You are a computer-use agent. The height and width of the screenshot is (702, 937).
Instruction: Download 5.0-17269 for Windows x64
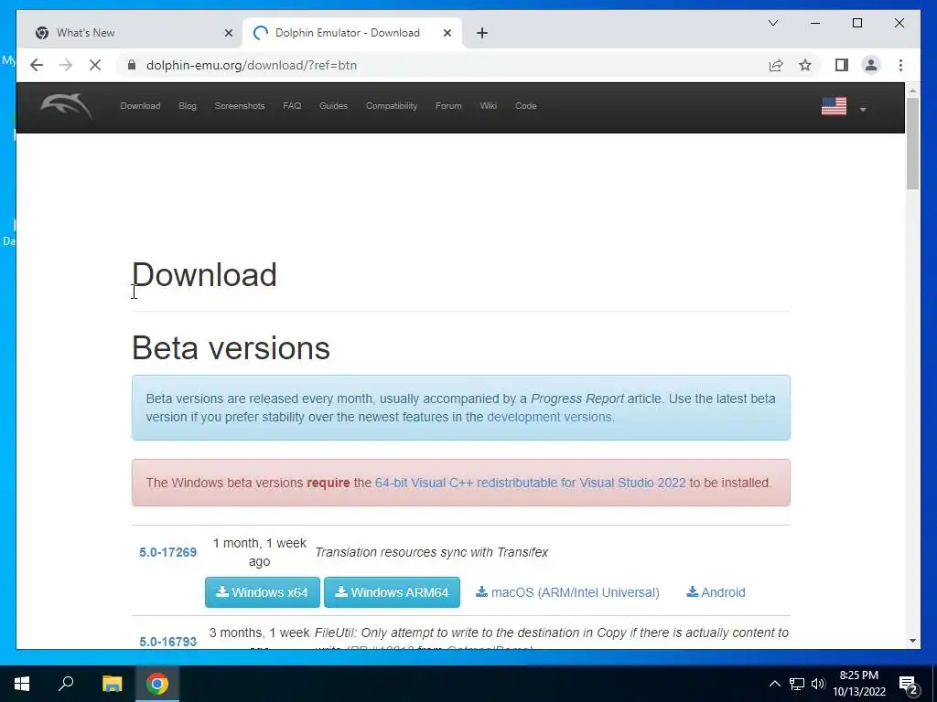tap(263, 592)
